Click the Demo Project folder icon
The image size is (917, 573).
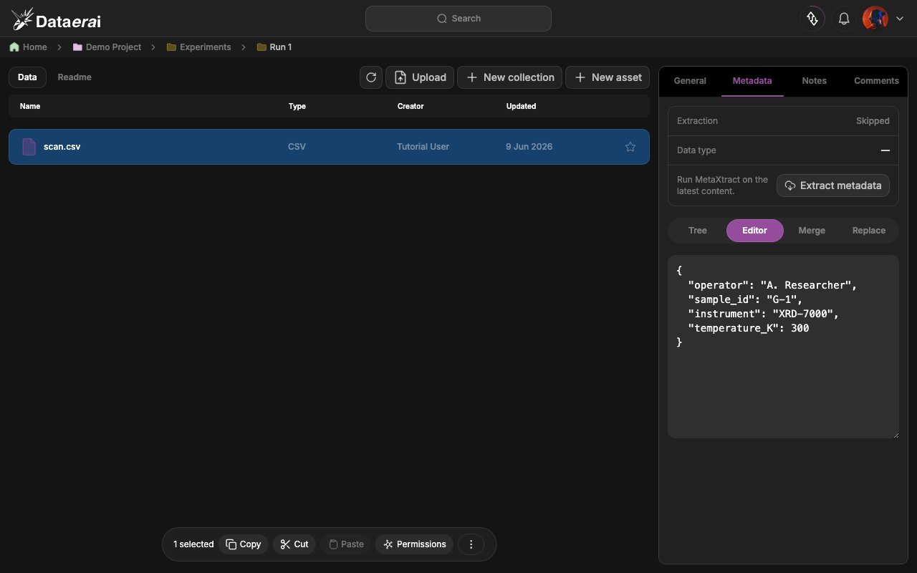[77, 47]
